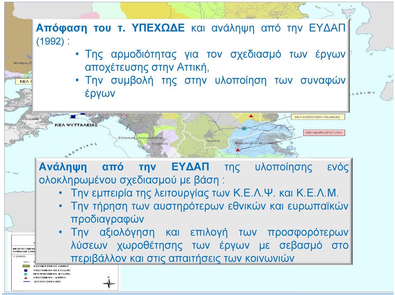The width and height of the screenshot is (395, 295).
Task: Click the Κρωπίας municipality label
Action: (213, 141)
